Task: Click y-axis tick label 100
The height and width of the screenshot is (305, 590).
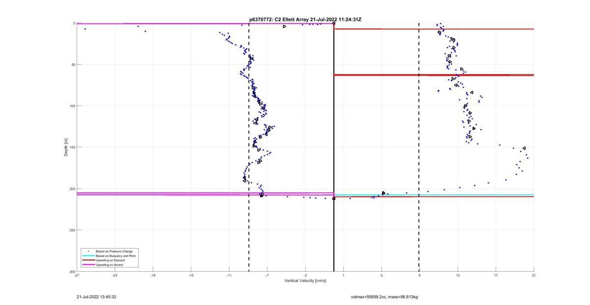Action: 72,106
